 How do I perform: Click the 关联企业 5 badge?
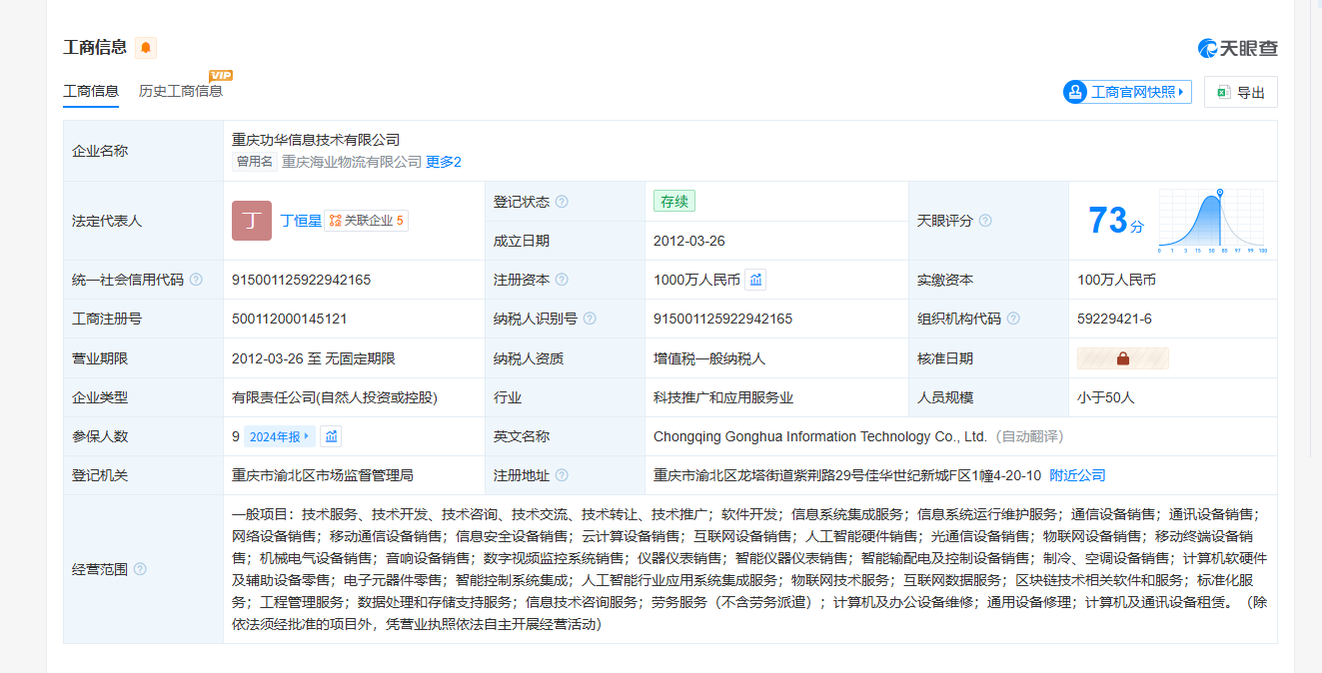(x=367, y=221)
